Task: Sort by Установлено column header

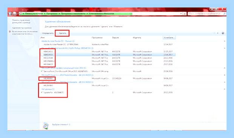Action: tap(169, 38)
